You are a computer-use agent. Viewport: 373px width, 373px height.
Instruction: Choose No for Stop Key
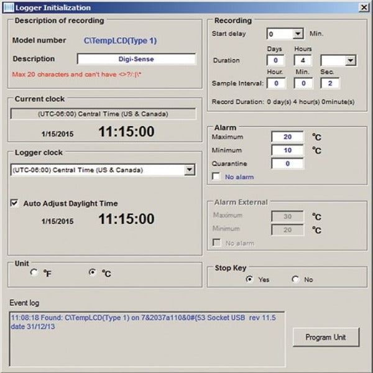(x=295, y=280)
